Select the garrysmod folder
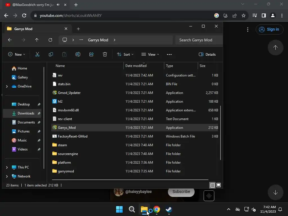 coord(134,171)
